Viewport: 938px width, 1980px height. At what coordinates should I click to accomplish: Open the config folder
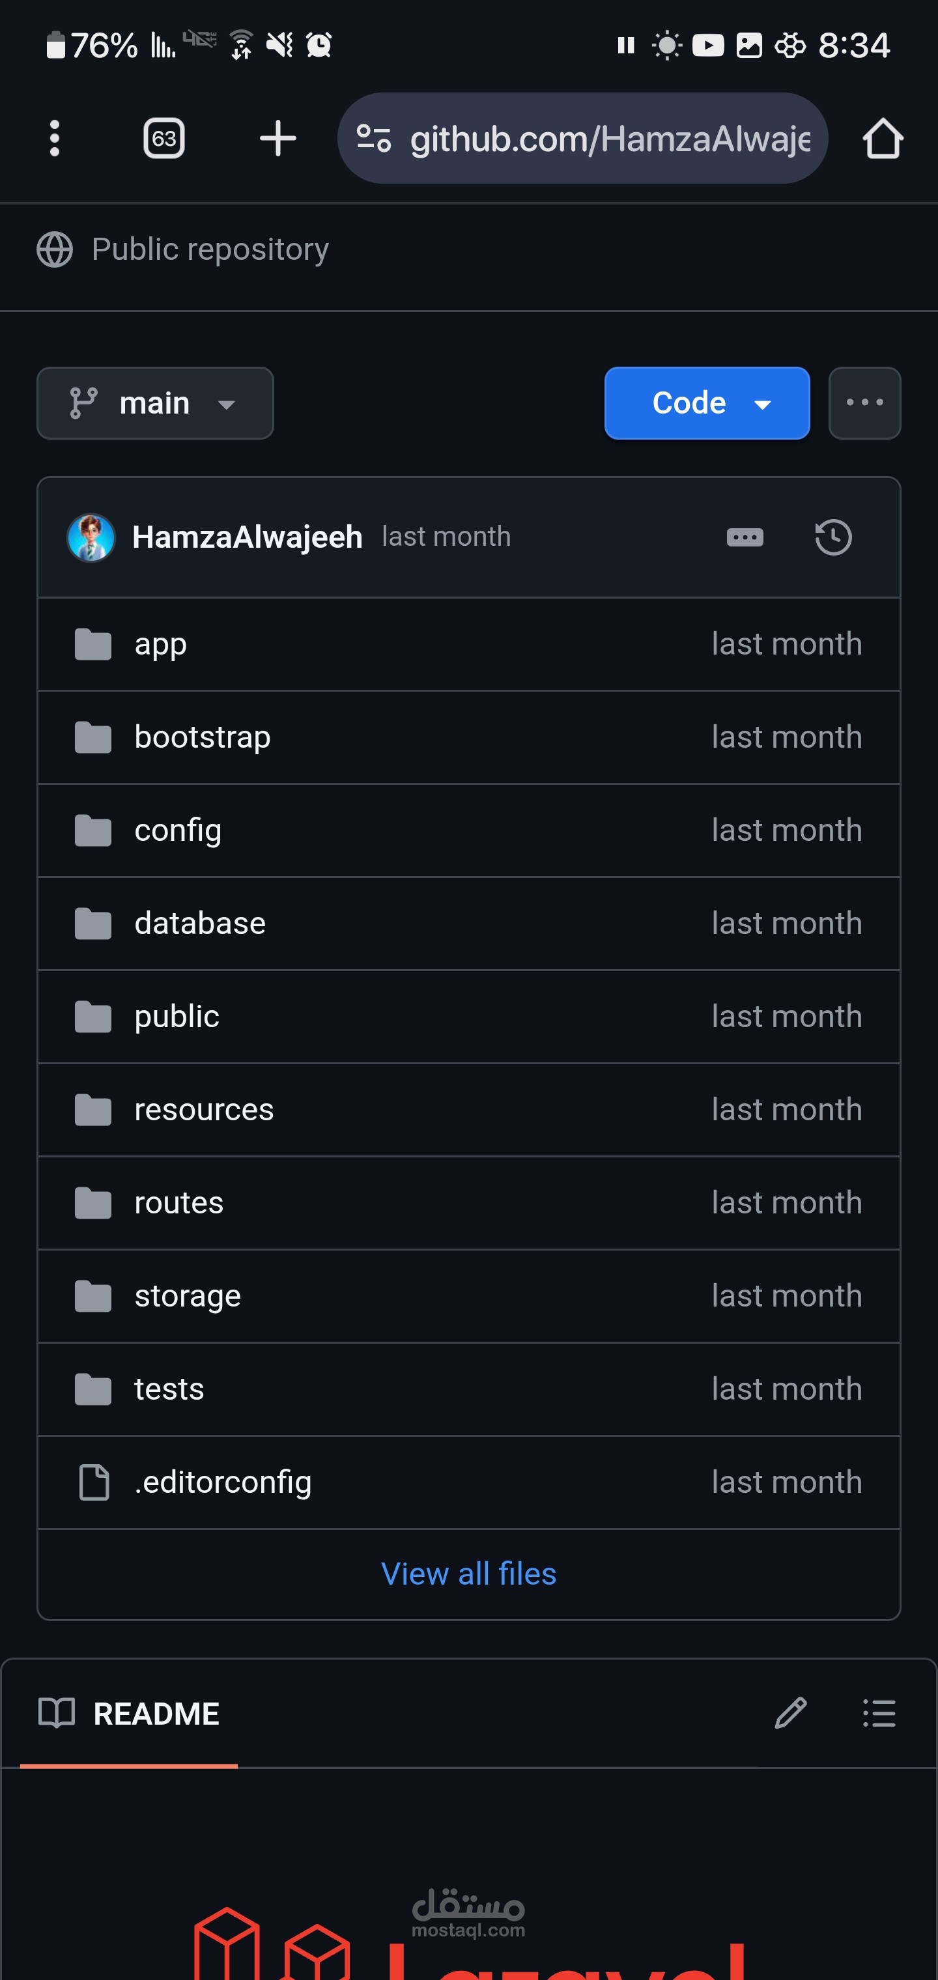click(178, 830)
